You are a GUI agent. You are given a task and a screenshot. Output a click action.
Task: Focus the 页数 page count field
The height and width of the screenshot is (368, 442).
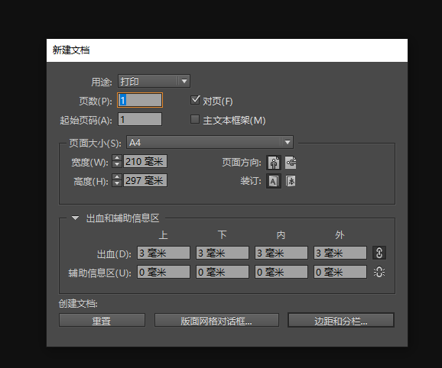pyautogui.click(x=140, y=100)
